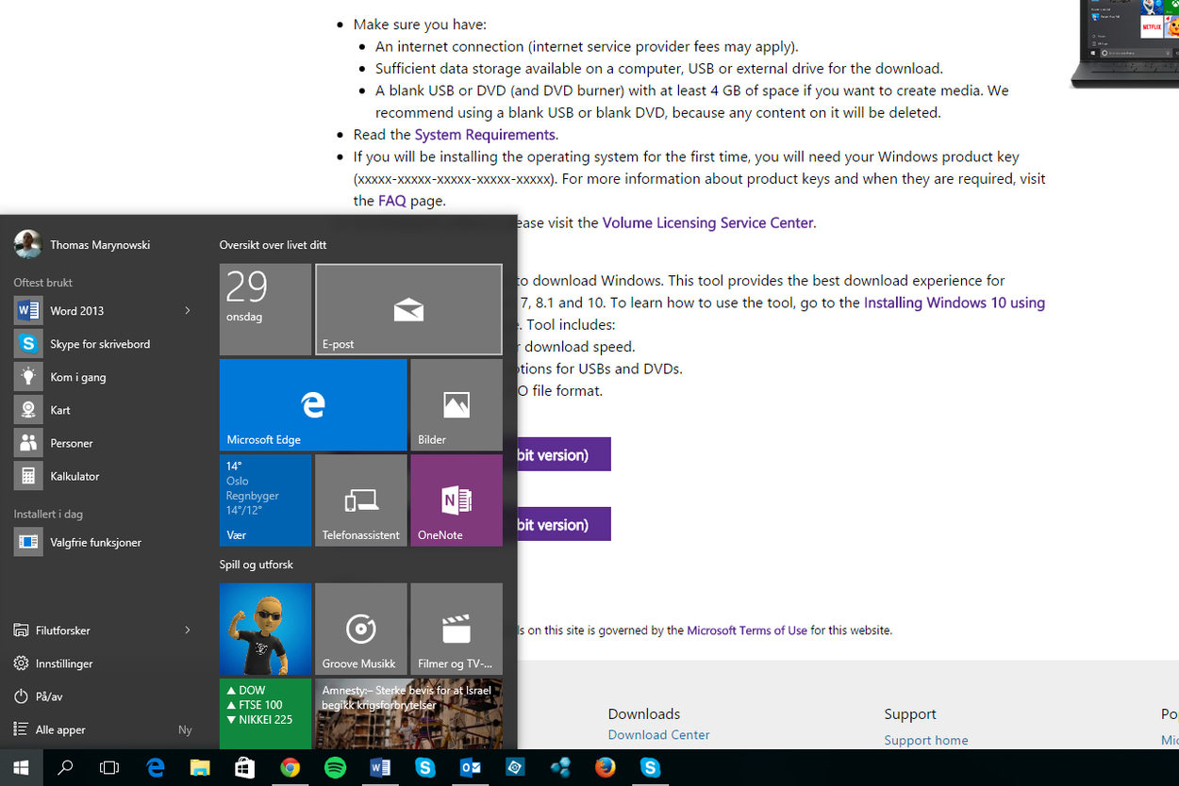Open the Groove Musikk tile
This screenshot has height=786, width=1179.
tap(361, 629)
